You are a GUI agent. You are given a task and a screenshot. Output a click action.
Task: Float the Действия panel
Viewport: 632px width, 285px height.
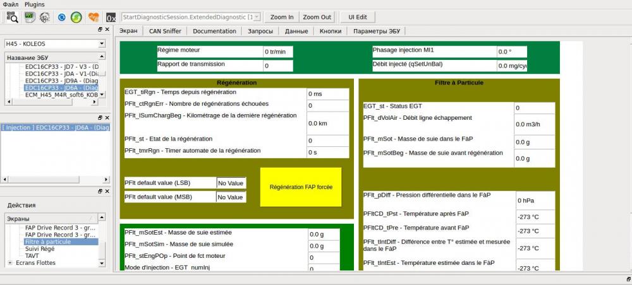click(100, 191)
